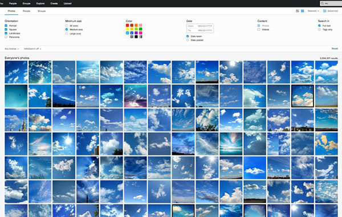Click the From date input field
342x217 pixels.
(x=200, y=26)
